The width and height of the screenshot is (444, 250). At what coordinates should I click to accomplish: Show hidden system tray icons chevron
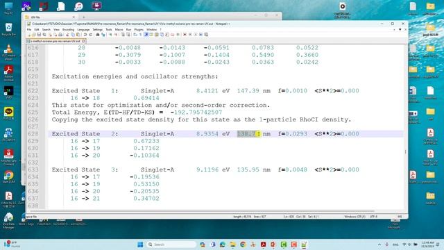tap(379, 244)
